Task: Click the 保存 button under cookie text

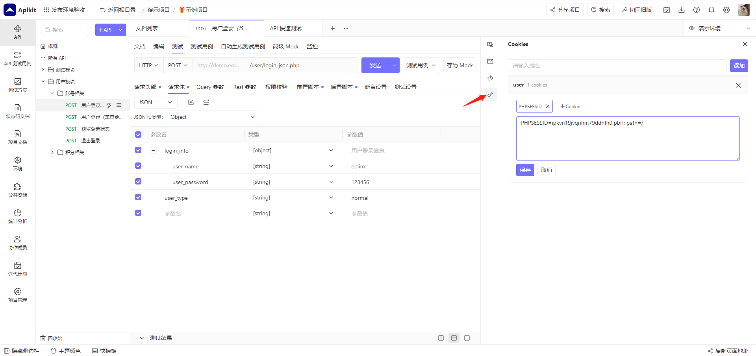Action: [525, 170]
